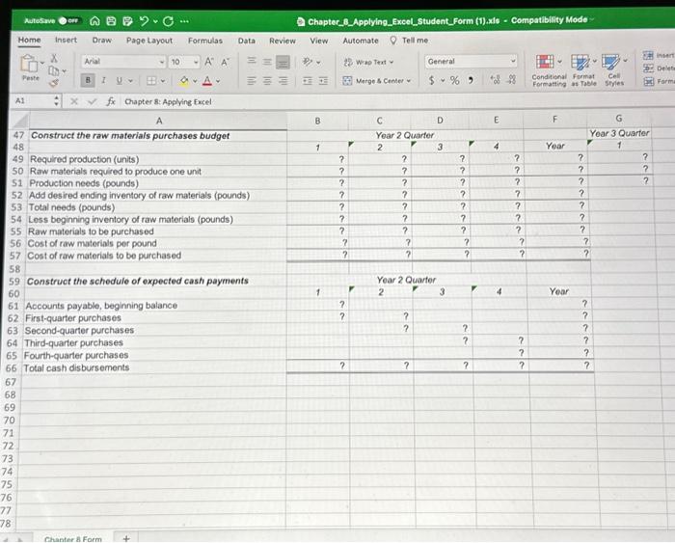Screen dimensions: 675x543
Task: Open the more commands ellipsis
Action: pos(184,21)
